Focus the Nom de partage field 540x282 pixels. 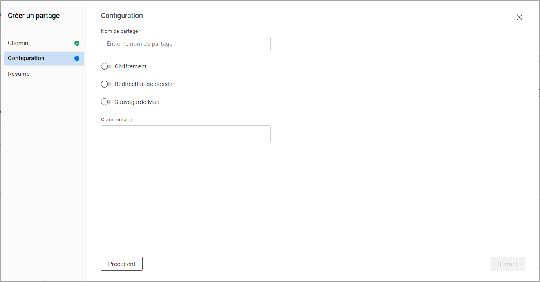[x=186, y=44]
